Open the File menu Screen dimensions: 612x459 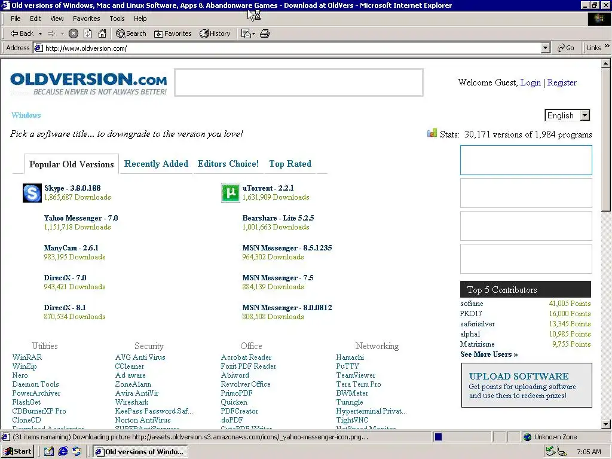pos(16,19)
